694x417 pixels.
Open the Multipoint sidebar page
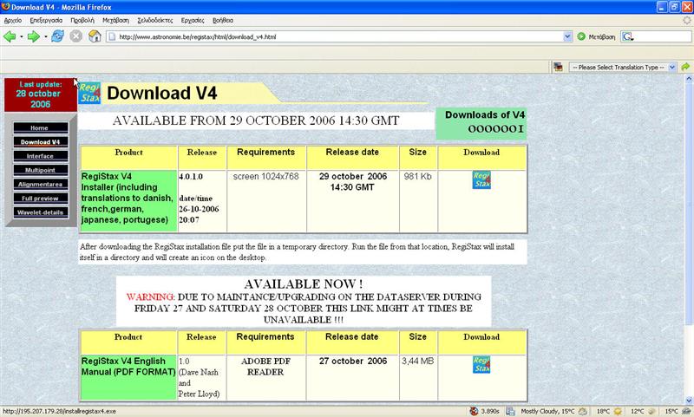[x=40, y=170]
